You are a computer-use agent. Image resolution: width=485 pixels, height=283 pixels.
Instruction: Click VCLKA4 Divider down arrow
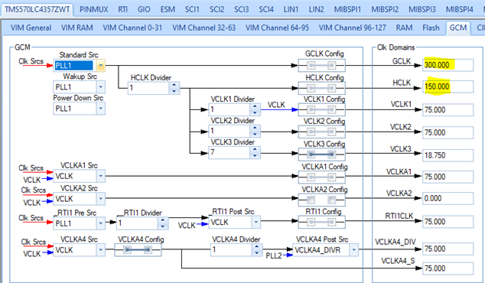tap(256, 253)
